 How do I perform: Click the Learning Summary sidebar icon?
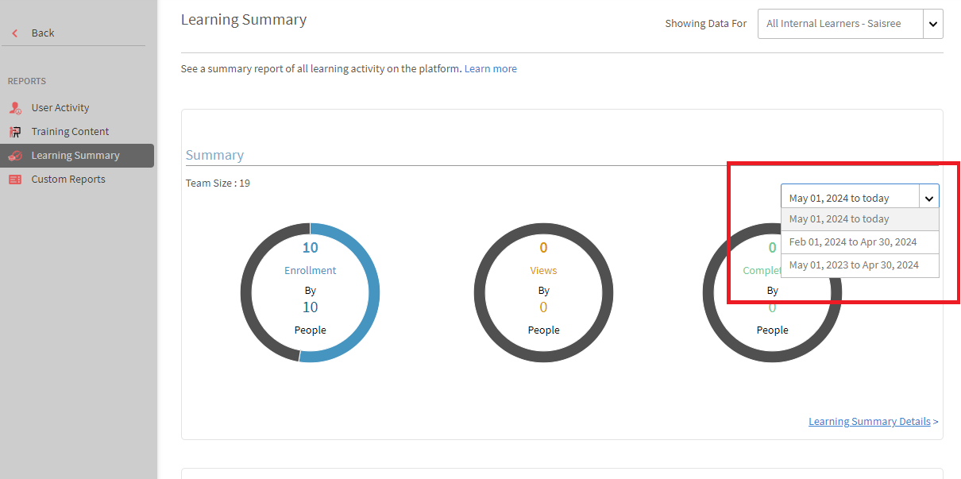point(15,156)
